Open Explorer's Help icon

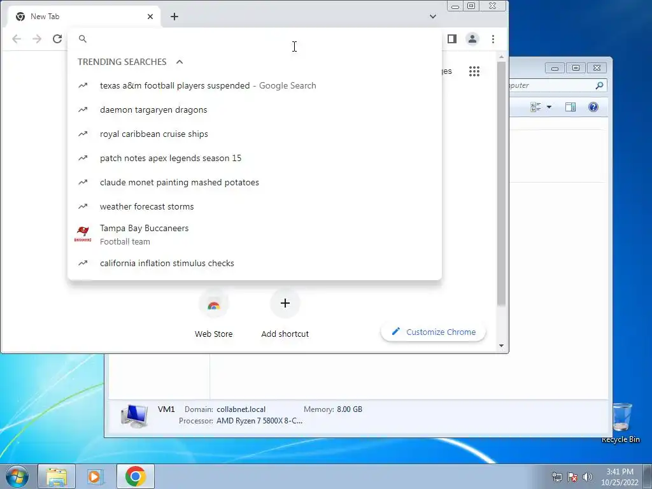pyautogui.click(x=593, y=107)
